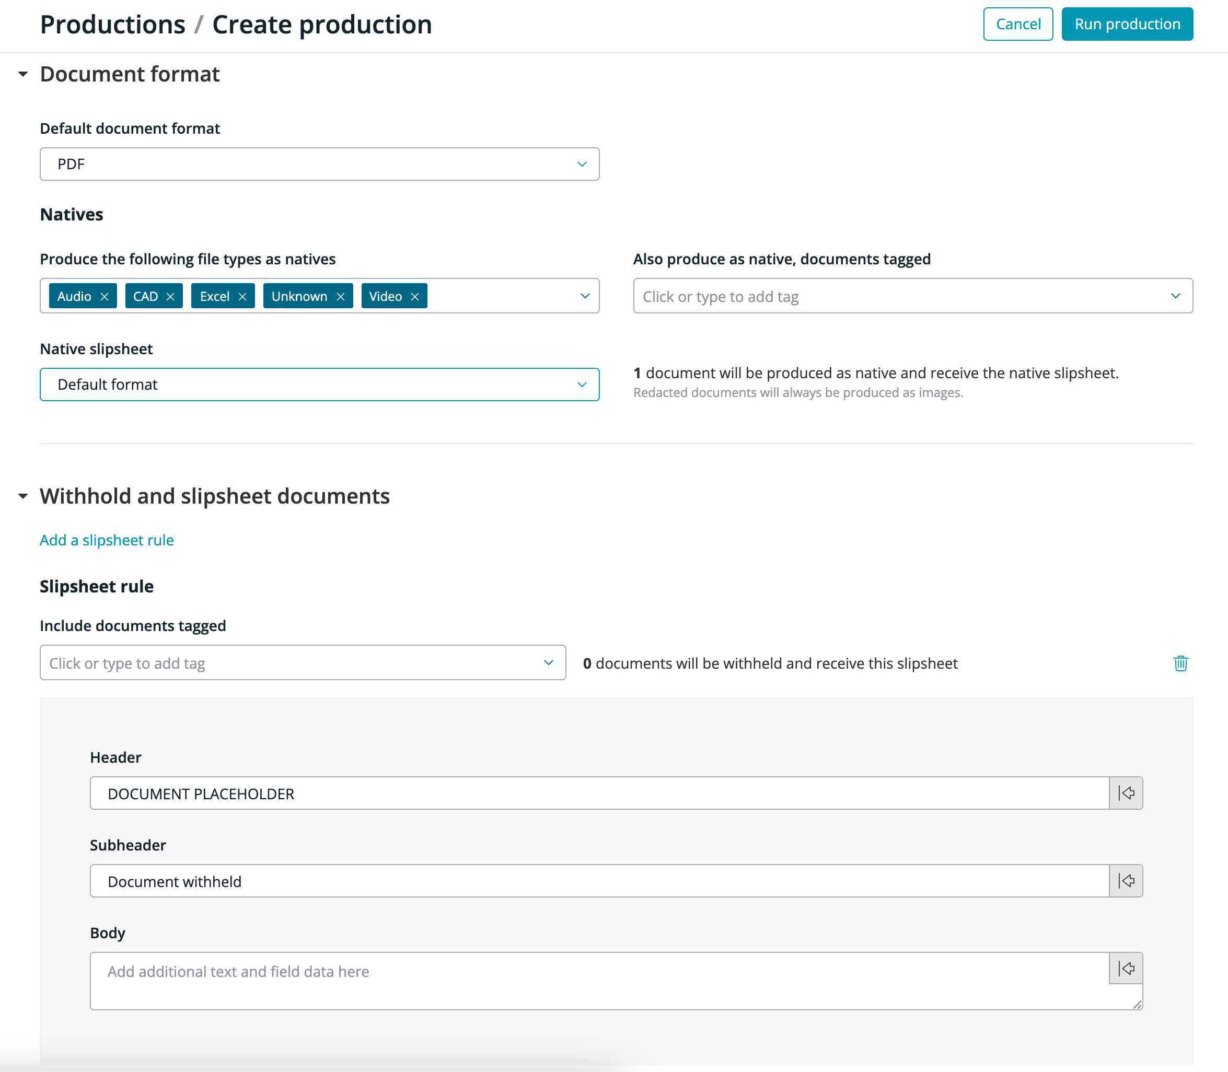Viewport: 1228px width, 1072px height.
Task: Click the resize handle of Body field
Action: click(x=1137, y=1005)
